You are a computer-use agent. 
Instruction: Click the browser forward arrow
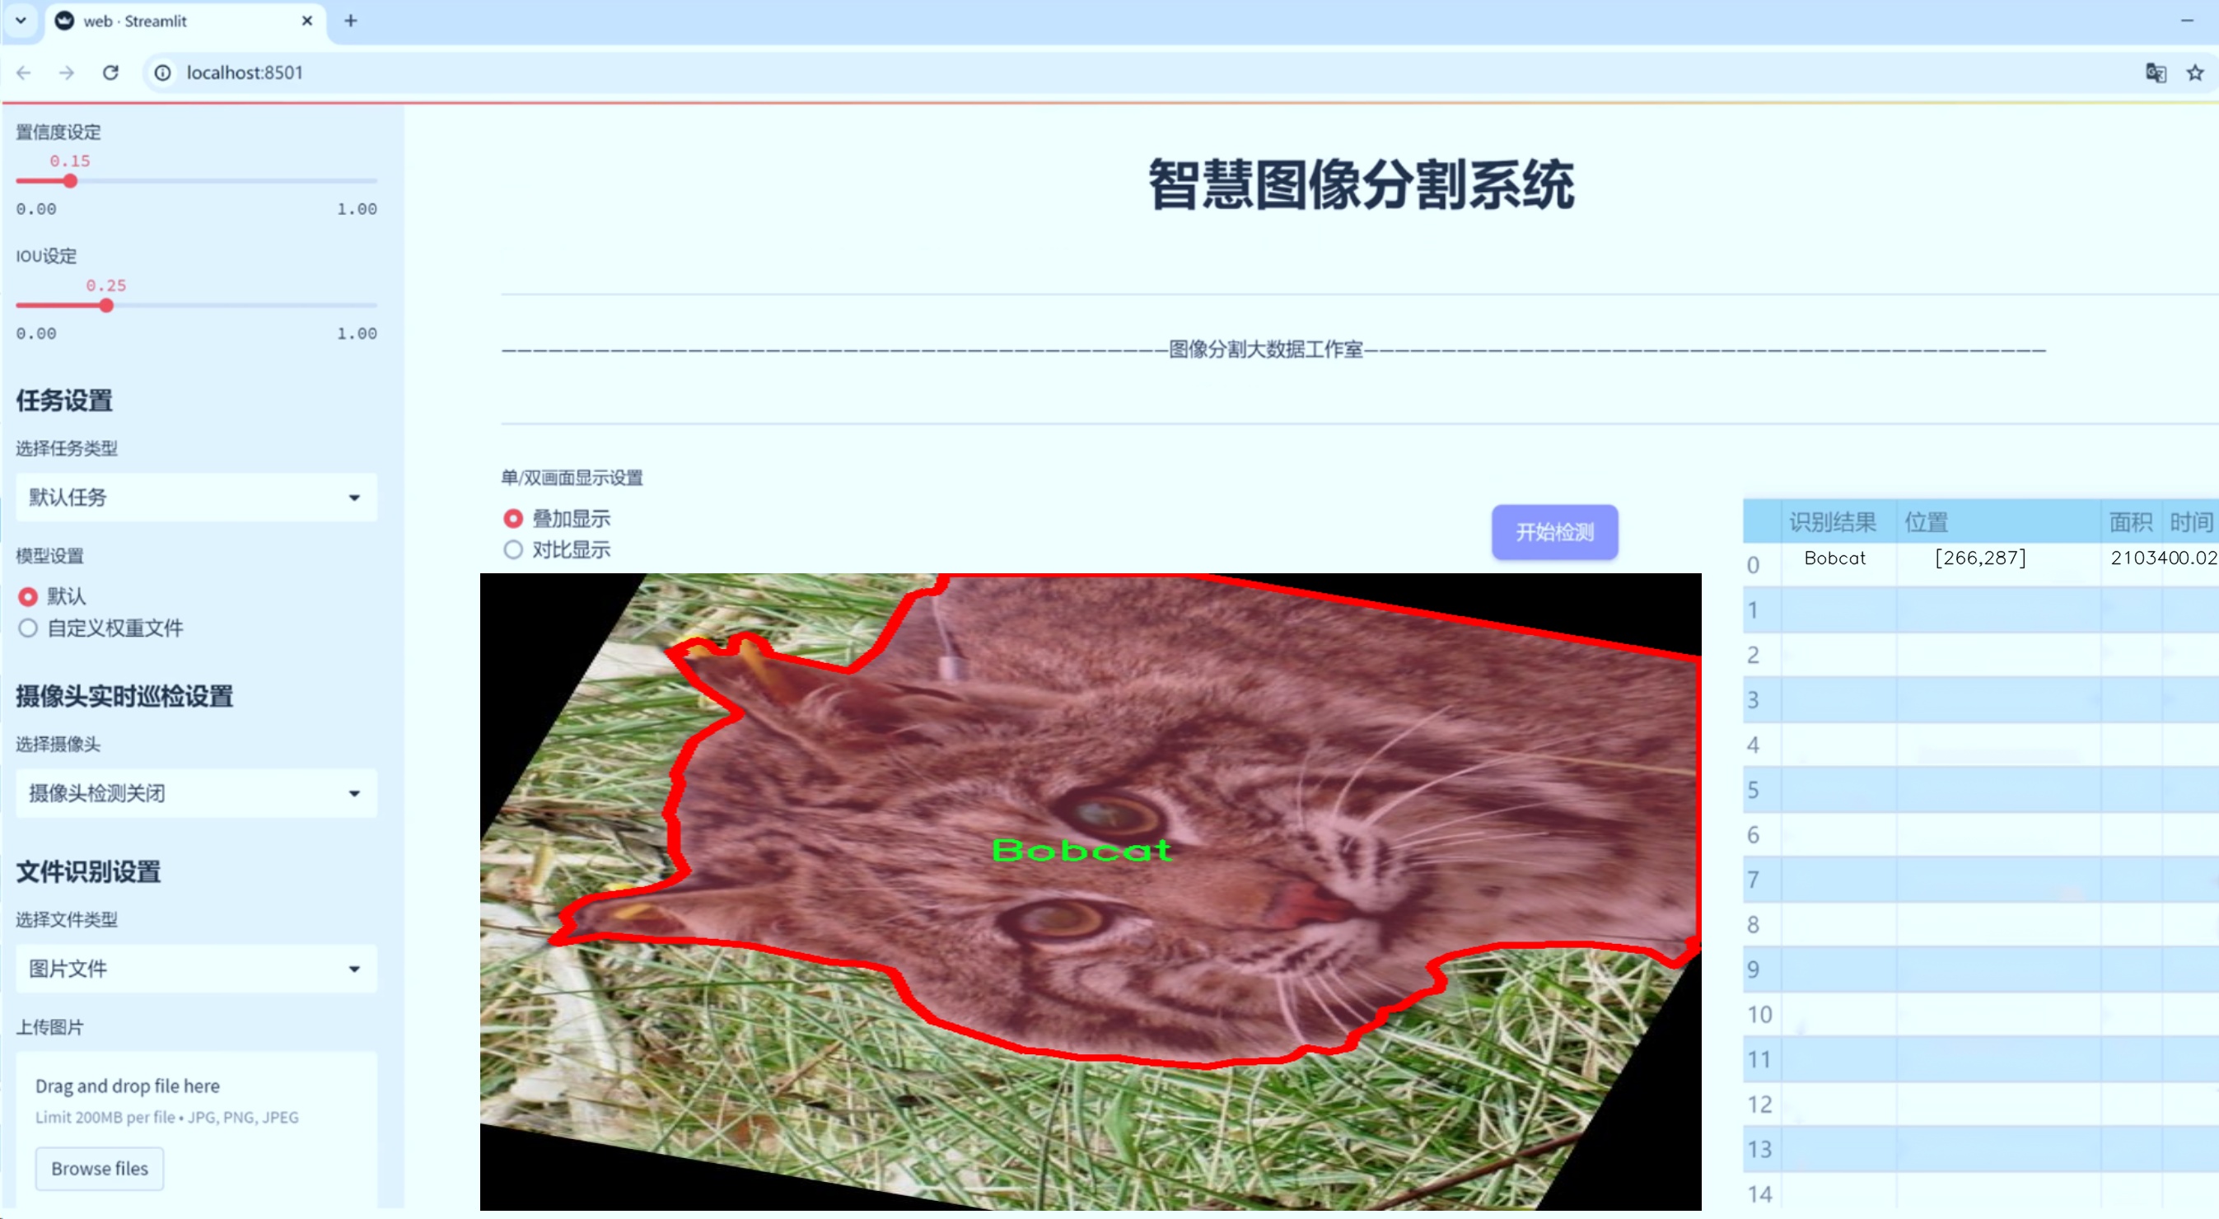[67, 72]
